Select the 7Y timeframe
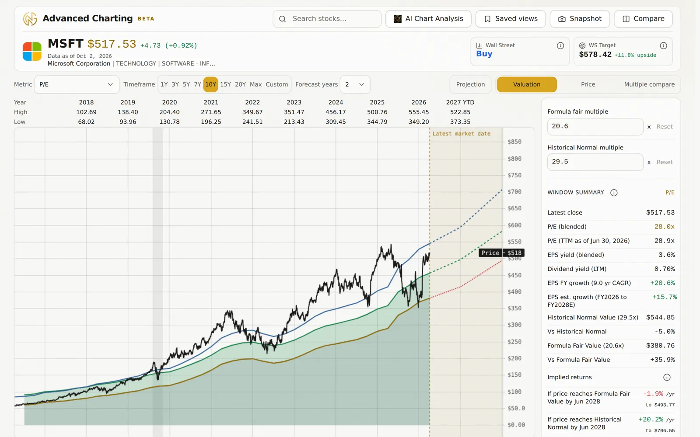This screenshot has width=700, height=437. (198, 84)
